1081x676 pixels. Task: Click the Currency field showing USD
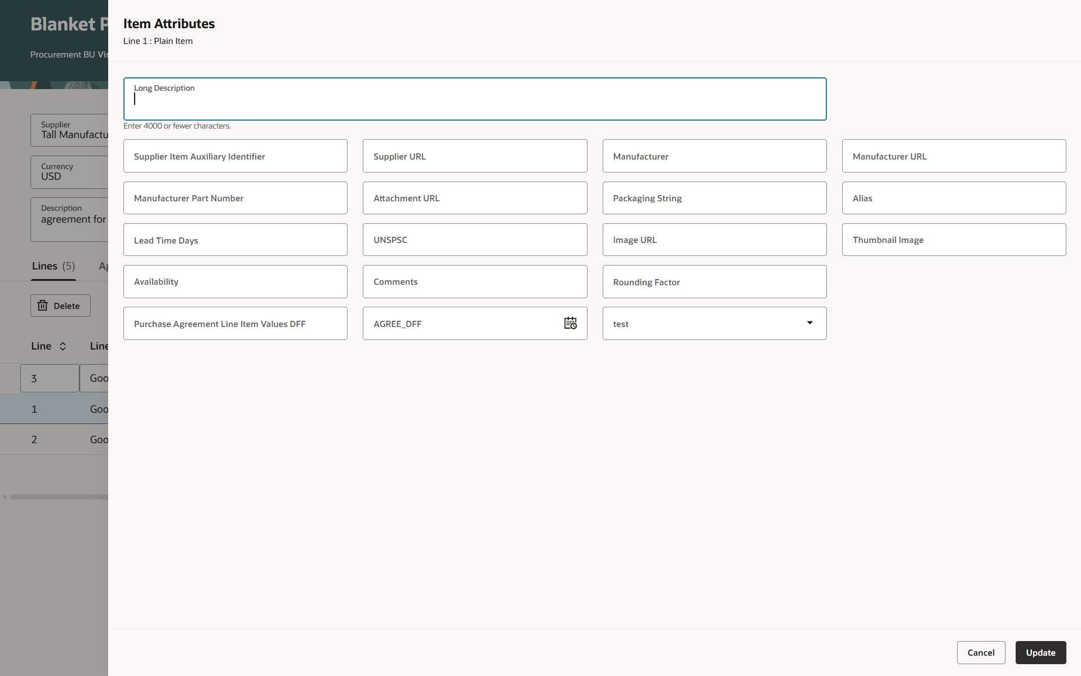(69, 172)
